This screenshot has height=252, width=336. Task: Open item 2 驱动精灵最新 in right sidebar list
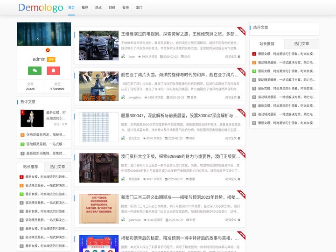(287, 63)
